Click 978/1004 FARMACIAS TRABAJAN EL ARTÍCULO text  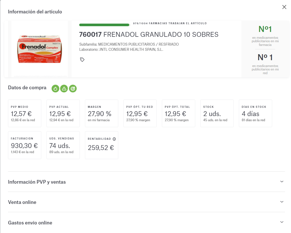tap(170, 23)
